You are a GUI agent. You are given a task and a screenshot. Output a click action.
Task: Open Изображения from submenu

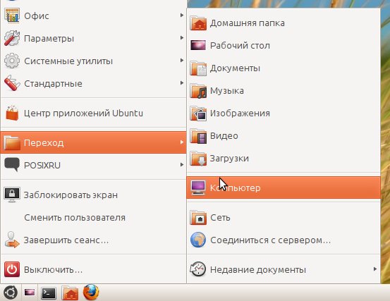click(284, 113)
